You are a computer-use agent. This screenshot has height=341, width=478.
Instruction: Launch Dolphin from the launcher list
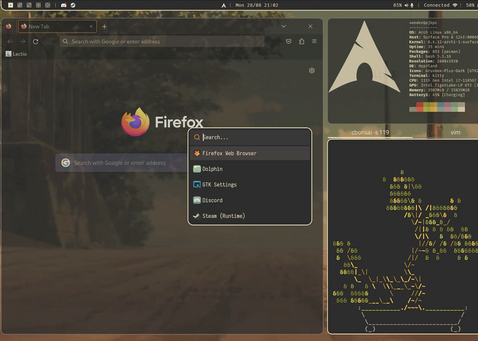250,169
